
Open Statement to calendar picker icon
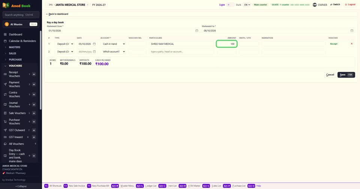pos(352,30)
